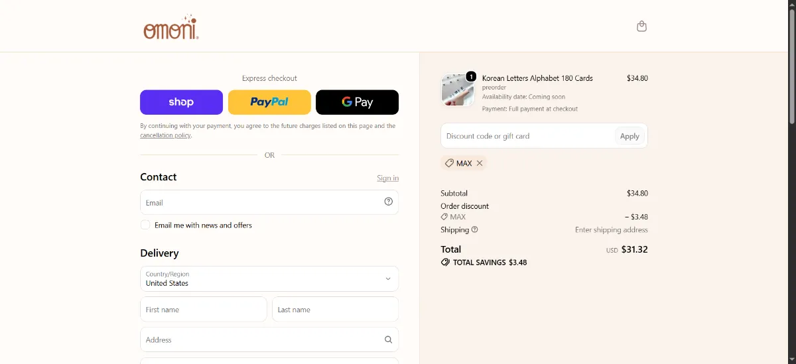
Task: Click the product quantity badge showing 1
Action: pos(471,76)
